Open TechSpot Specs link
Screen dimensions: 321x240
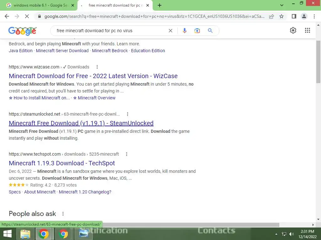pos(15,192)
